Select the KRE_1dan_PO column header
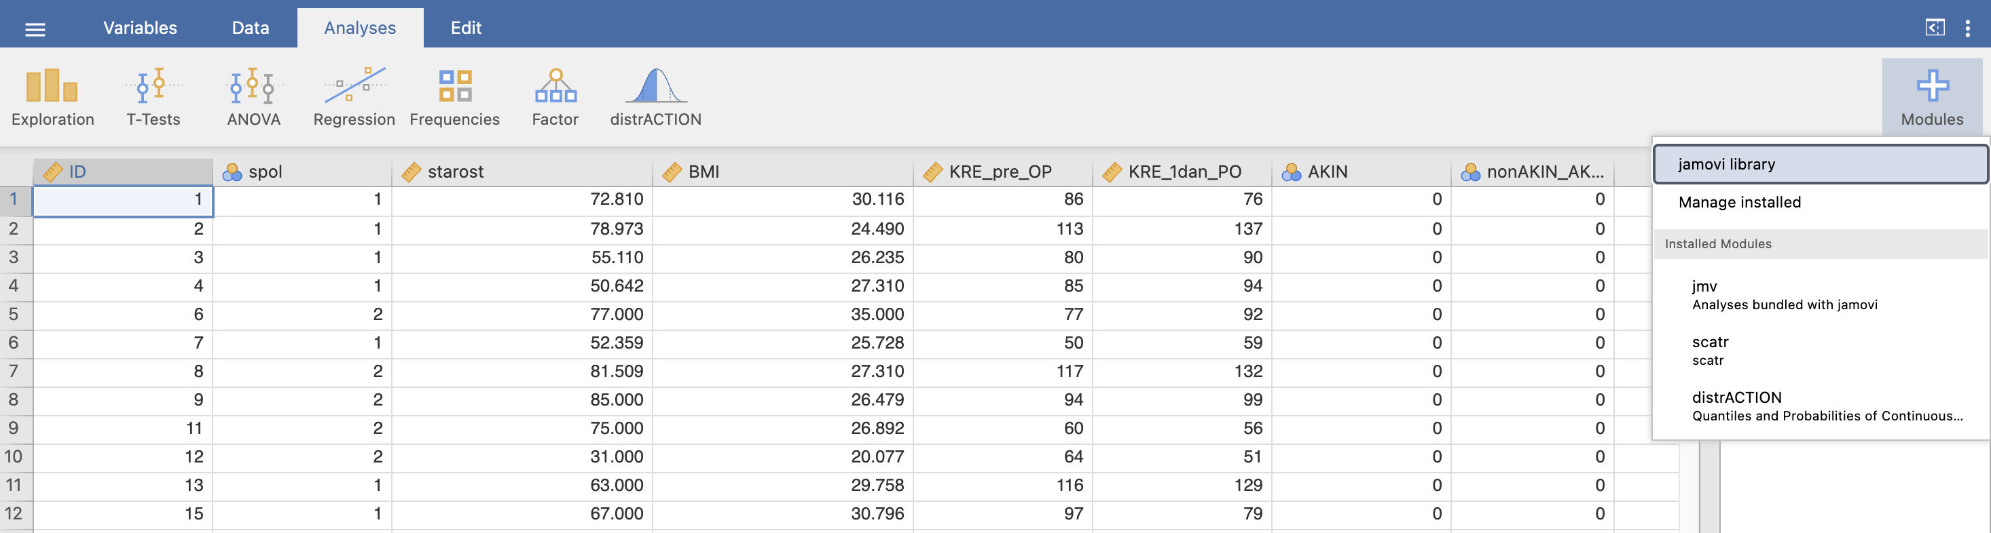This screenshot has width=1991, height=533. click(x=1182, y=172)
